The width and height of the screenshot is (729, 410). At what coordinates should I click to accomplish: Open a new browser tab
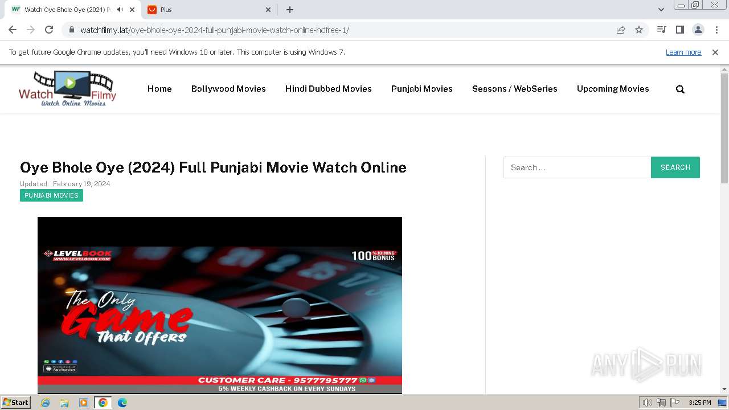coord(290,10)
